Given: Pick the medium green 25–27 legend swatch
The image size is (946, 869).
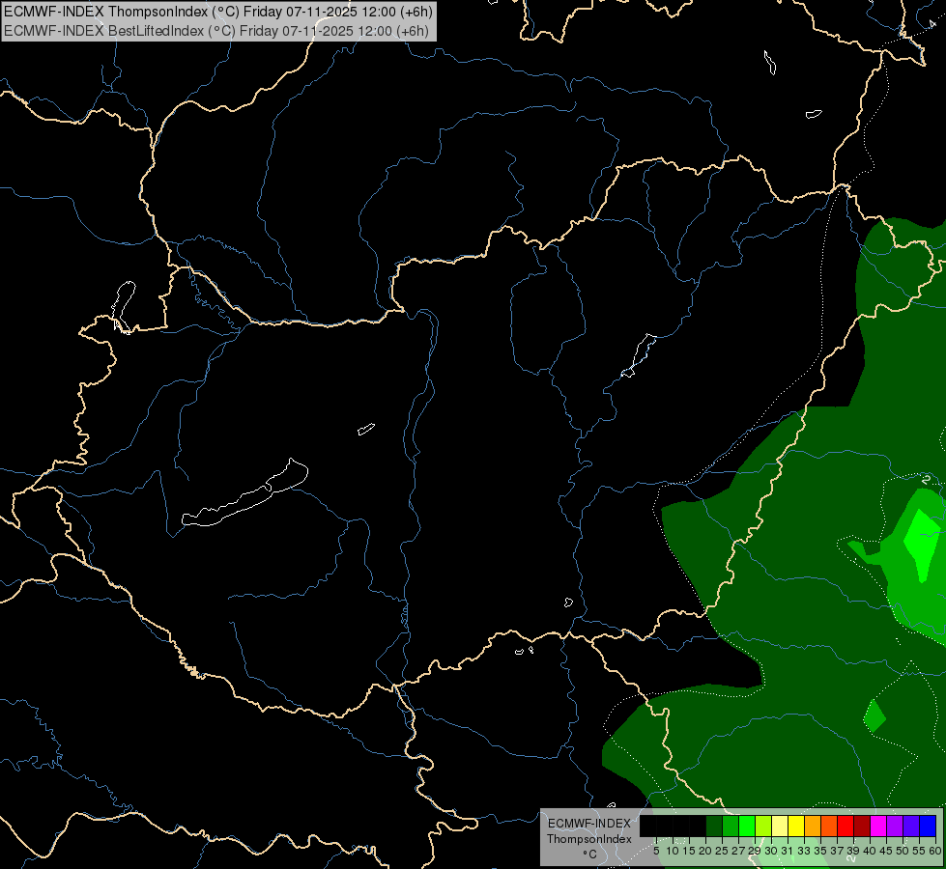Looking at the screenshot, I should [731, 826].
